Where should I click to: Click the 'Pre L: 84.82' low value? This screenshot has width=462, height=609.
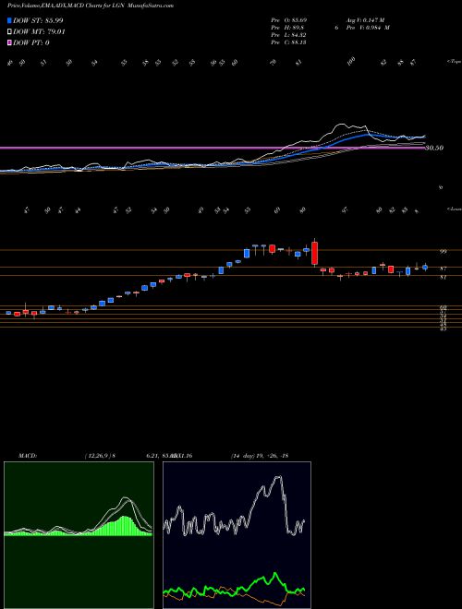coord(289,35)
